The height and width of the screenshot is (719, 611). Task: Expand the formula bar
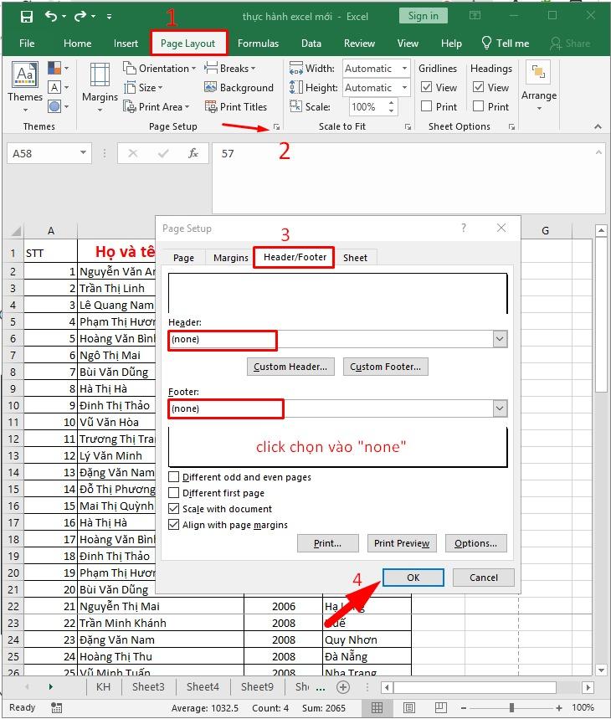click(598, 152)
